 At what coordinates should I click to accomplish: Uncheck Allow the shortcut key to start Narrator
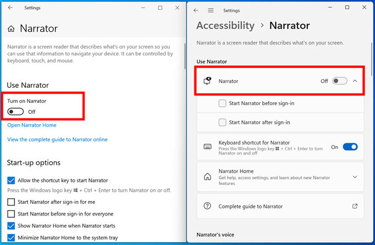(11, 180)
